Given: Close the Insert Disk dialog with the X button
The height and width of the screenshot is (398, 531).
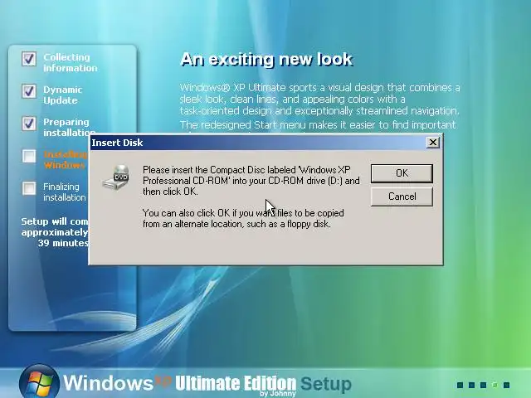Looking at the screenshot, I should pyautogui.click(x=433, y=143).
